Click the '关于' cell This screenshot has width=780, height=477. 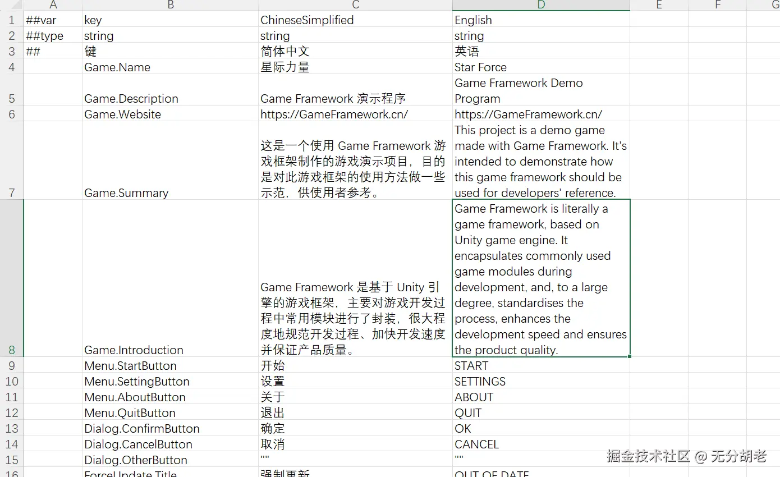tap(355, 397)
